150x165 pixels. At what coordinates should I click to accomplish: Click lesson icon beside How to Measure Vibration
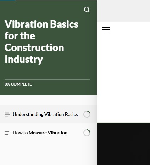(7, 133)
